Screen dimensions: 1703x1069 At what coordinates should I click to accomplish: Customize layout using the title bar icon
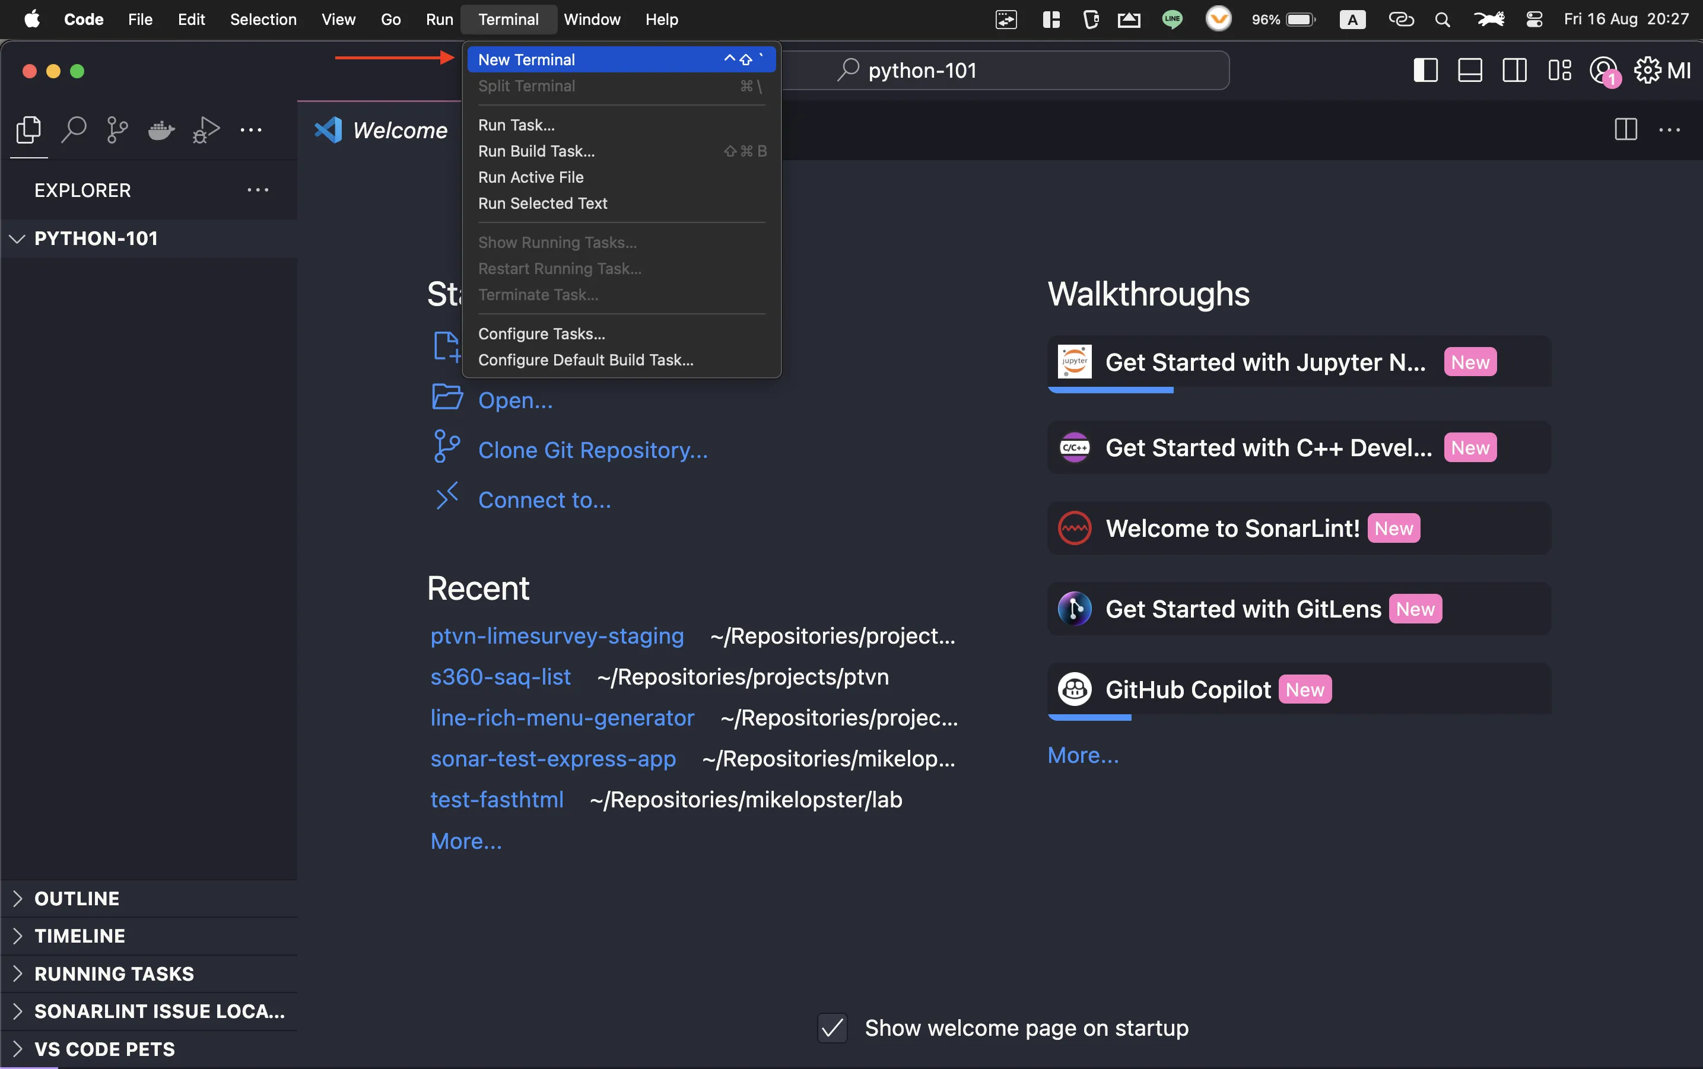[1559, 70]
